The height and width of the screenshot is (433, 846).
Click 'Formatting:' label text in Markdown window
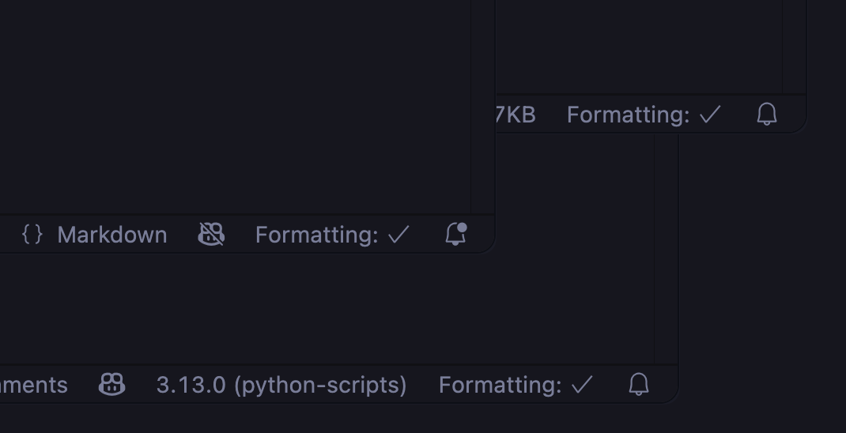[316, 235]
